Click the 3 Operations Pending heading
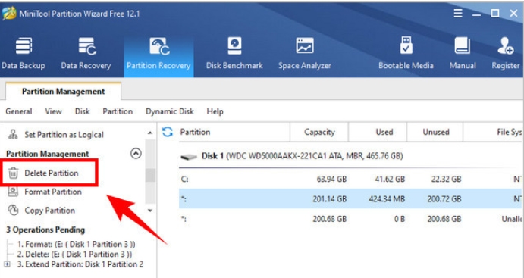Image resolution: width=524 pixels, height=278 pixels. click(x=45, y=230)
